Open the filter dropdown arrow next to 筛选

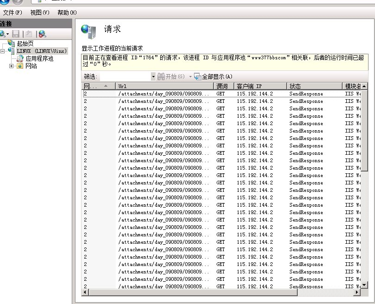(x=153, y=76)
